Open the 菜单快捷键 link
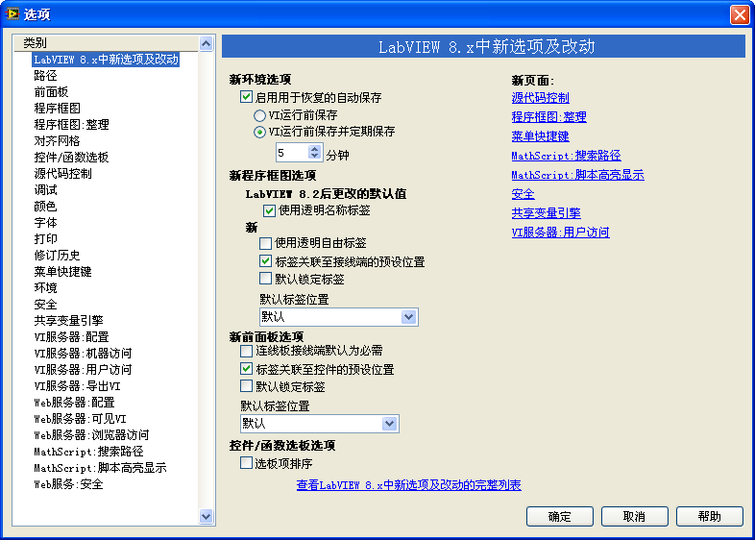 (540, 136)
